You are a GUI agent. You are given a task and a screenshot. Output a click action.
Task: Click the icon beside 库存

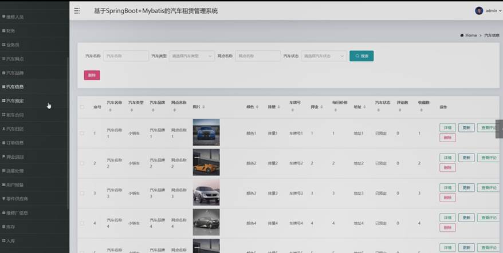(3, 227)
